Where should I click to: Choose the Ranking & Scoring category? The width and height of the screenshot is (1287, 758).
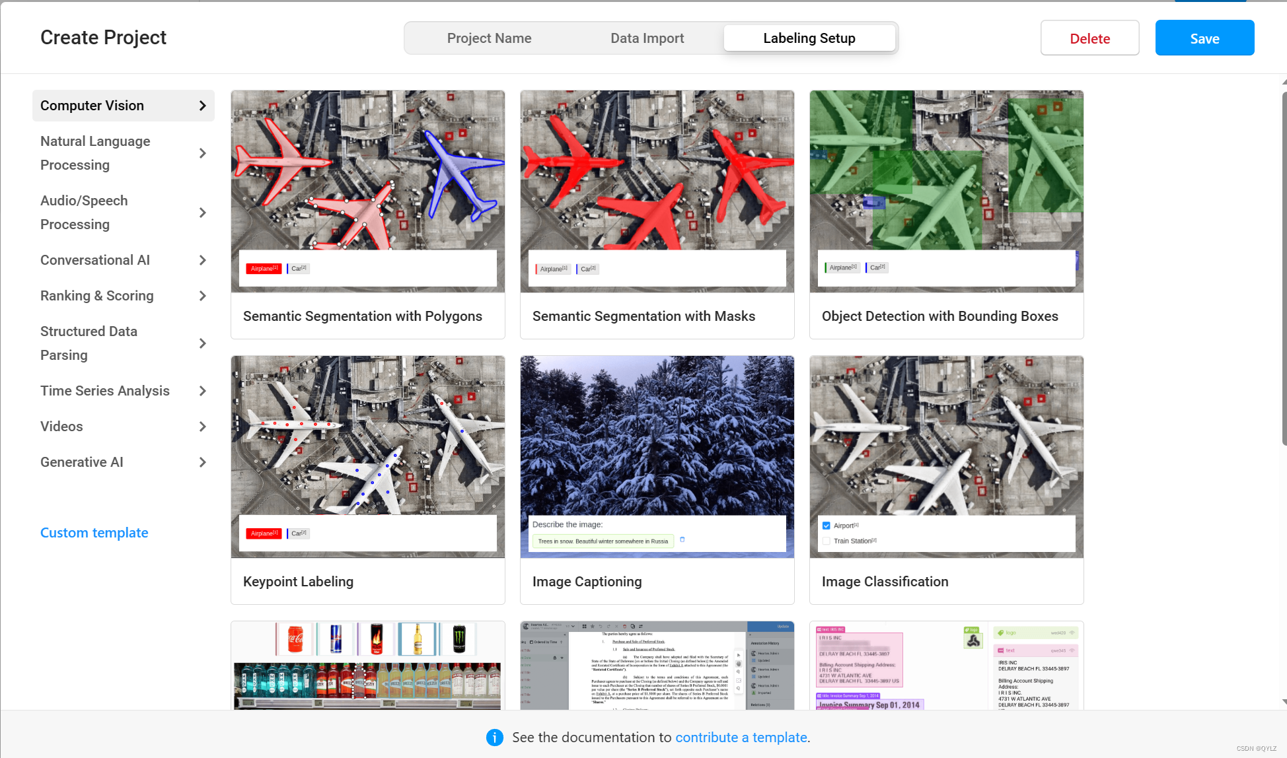[124, 296]
